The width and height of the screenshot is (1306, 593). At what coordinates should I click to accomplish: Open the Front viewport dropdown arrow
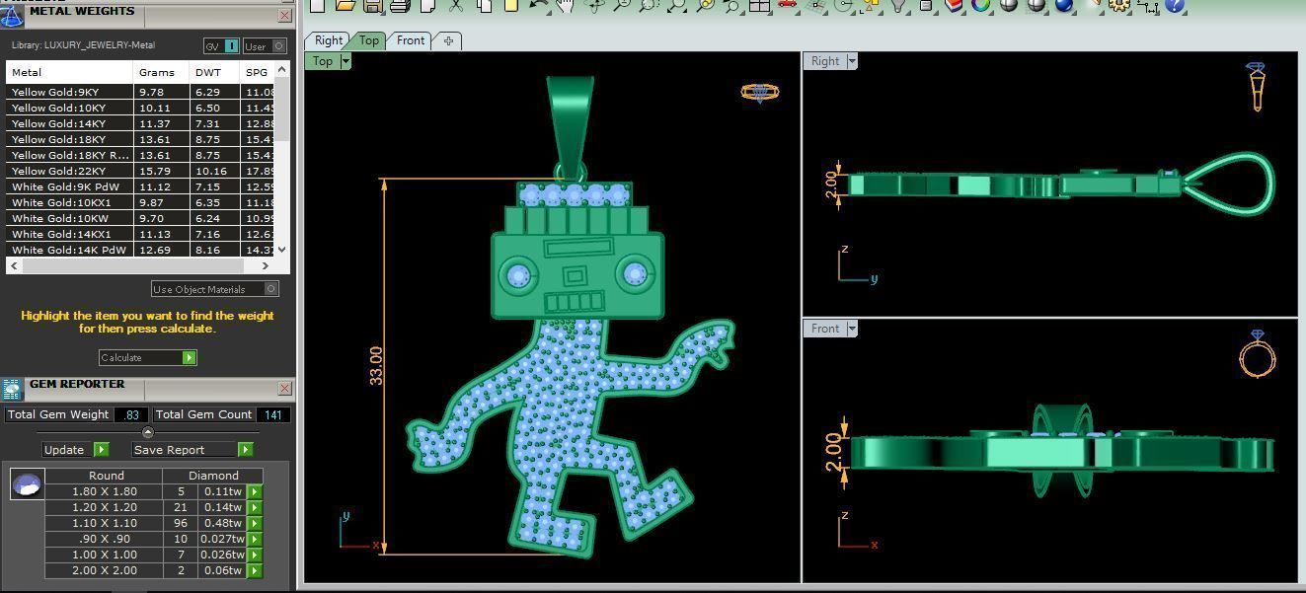tap(852, 329)
